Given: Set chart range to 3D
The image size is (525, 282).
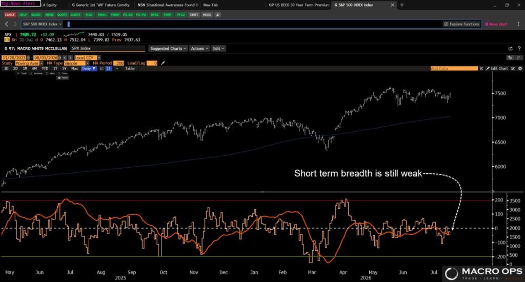Looking at the screenshot, I should coord(15,68).
